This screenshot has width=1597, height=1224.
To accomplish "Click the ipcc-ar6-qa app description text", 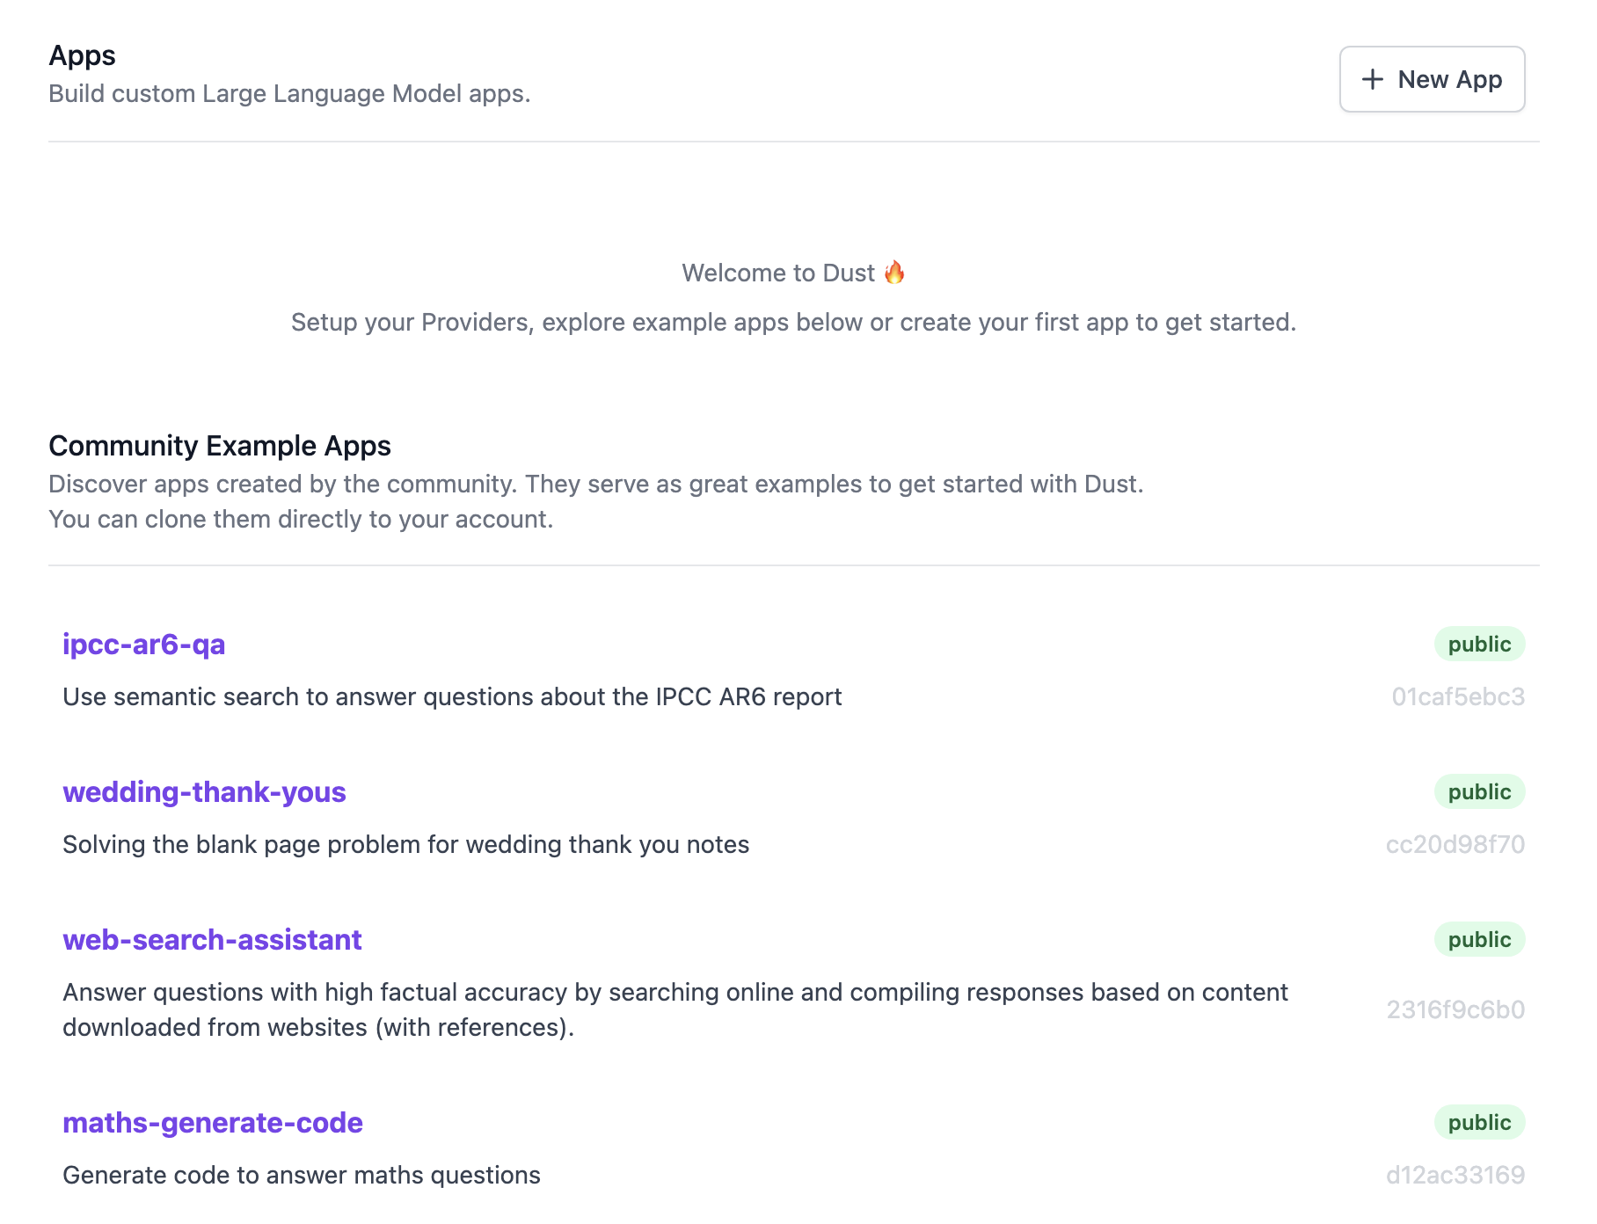I will pos(451,696).
